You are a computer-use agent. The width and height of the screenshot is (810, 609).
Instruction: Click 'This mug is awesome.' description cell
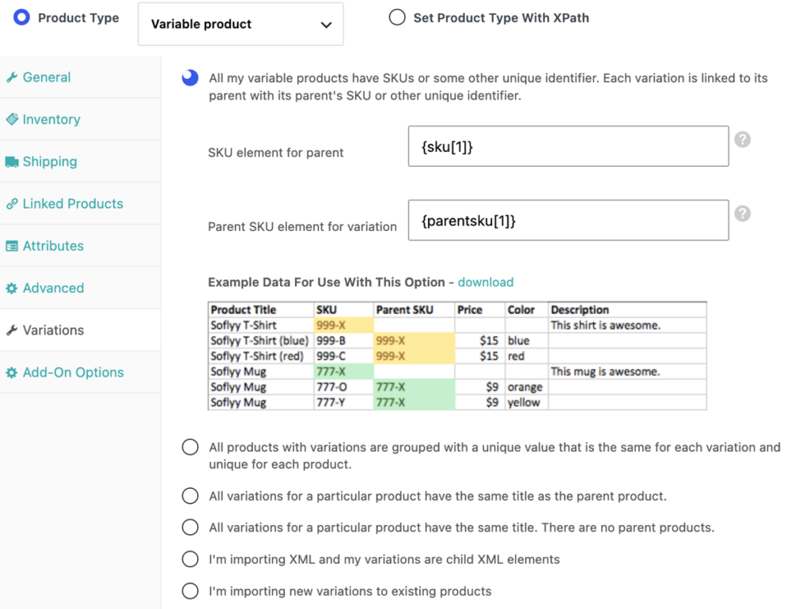click(x=627, y=372)
